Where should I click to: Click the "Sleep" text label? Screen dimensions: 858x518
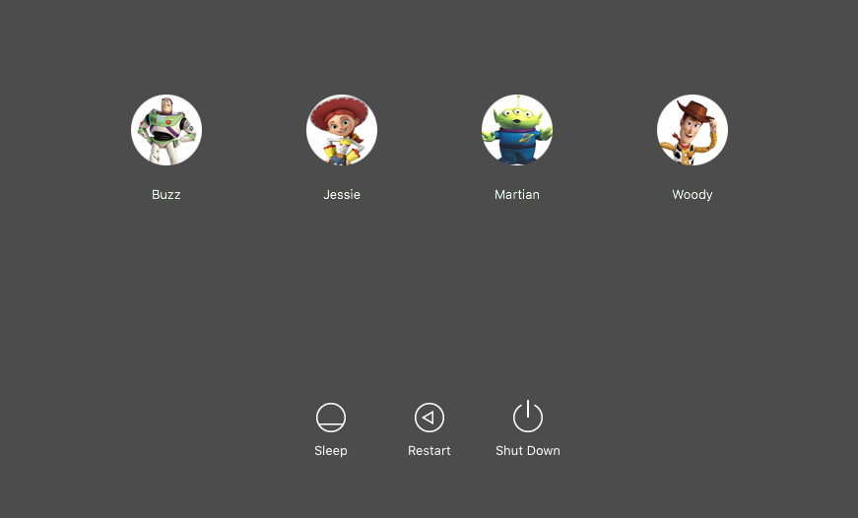(331, 451)
